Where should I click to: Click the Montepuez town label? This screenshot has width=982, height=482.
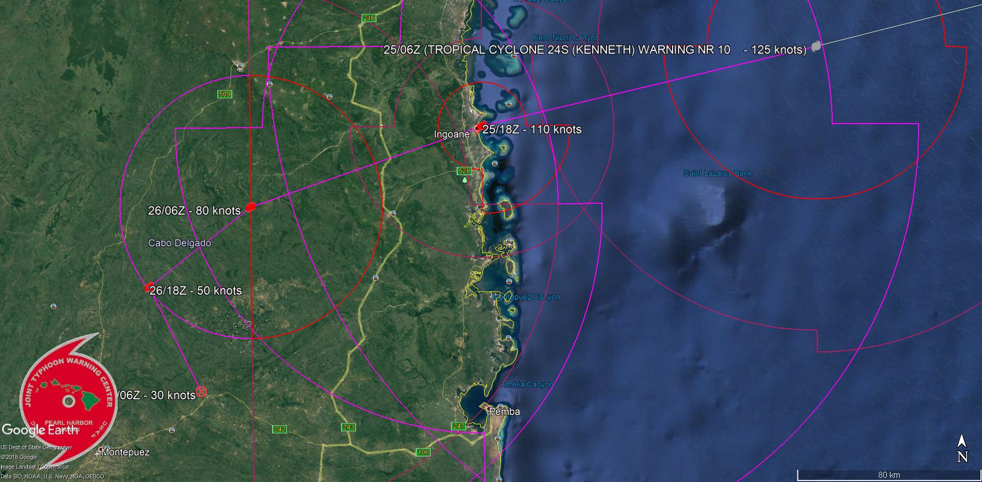[x=125, y=452]
